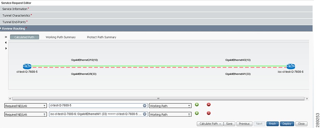Screen dimensions: 320x128
Task: Click the Close button
Action: (x=301, y=124)
